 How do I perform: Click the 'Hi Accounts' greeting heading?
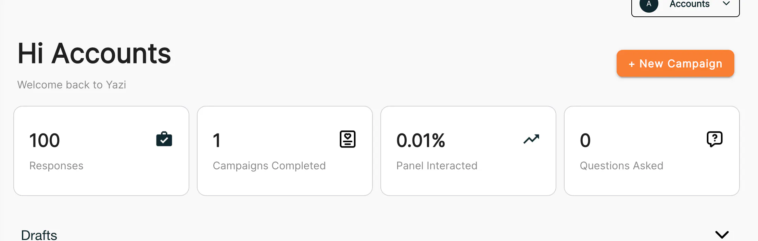click(94, 54)
